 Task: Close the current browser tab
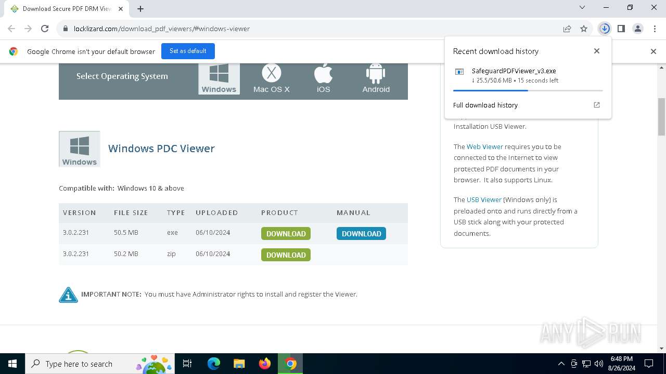(x=121, y=9)
